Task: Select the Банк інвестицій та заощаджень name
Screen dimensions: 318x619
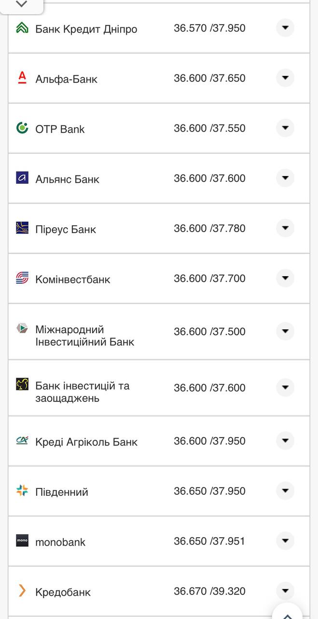Action: pyautogui.click(x=82, y=393)
